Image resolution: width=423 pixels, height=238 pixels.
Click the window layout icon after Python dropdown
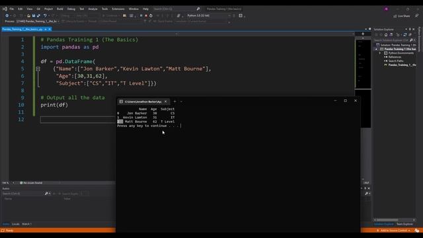[x=241, y=16]
